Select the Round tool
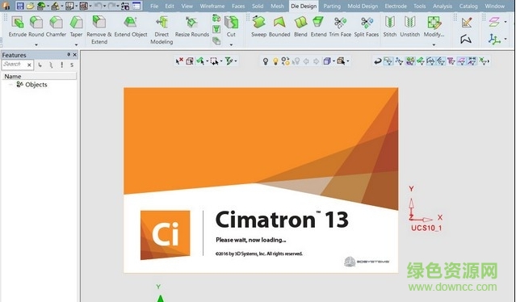Viewport: 516px width, 302px height. coord(36,27)
